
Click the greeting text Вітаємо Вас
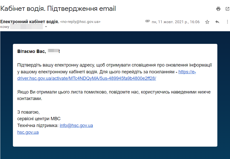(x=32, y=51)
